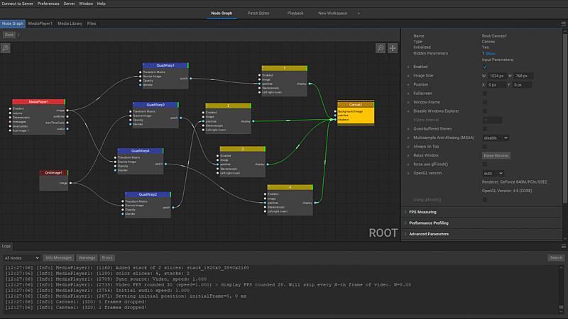Toggle Quad-buffered Stereo checkbox
The image size is (568, 319).
click(x=485, y=129)
